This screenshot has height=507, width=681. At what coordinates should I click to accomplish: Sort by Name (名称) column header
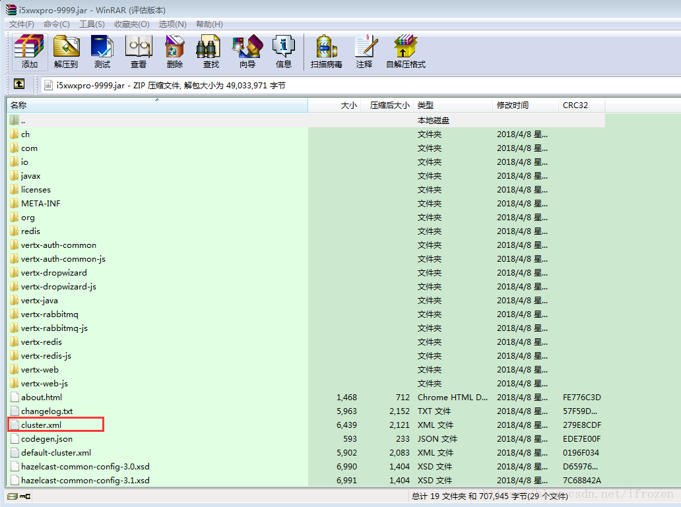click(x=157, y=105)
